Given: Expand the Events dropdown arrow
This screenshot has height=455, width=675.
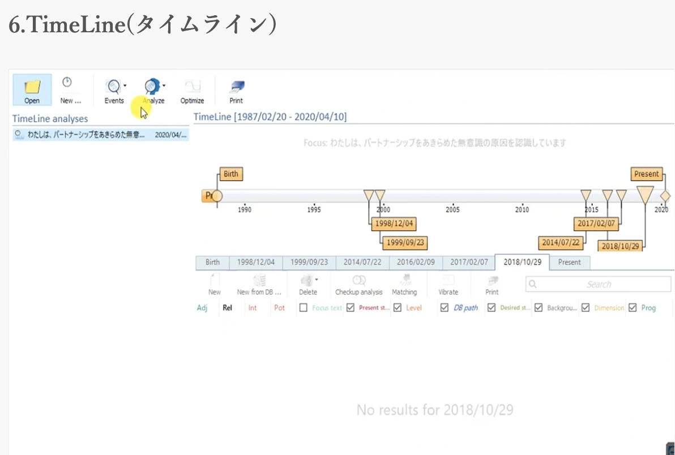Looking at the screenshot, I should coord(125,86).
